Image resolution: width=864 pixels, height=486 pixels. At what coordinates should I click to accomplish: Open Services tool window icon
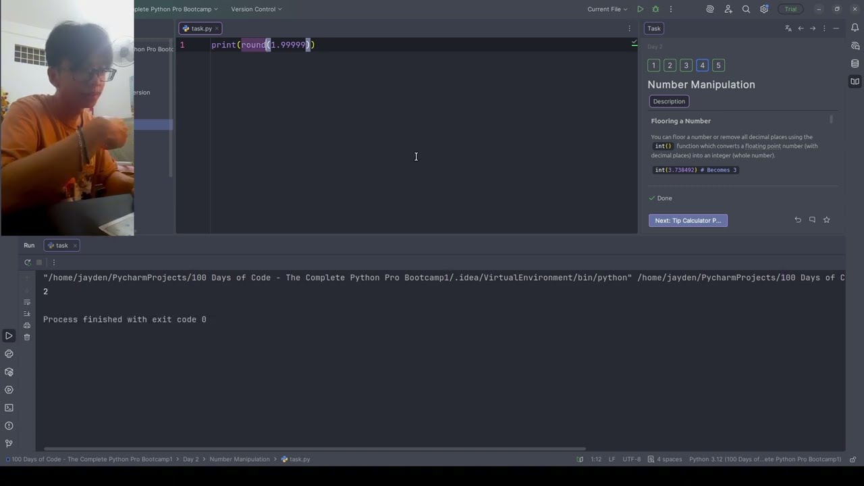[9, 389]
